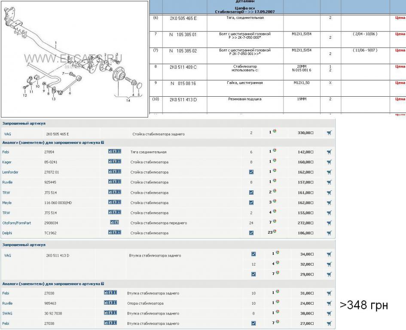Image resolution: width=406 pixels, height=330 pixels.
Task: Open Цена link for bolt N 105 385 02
Action: (x=400, y=50)
